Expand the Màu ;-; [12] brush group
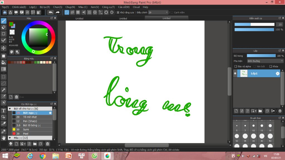The image size is (285, 160). tap(10, 138)
